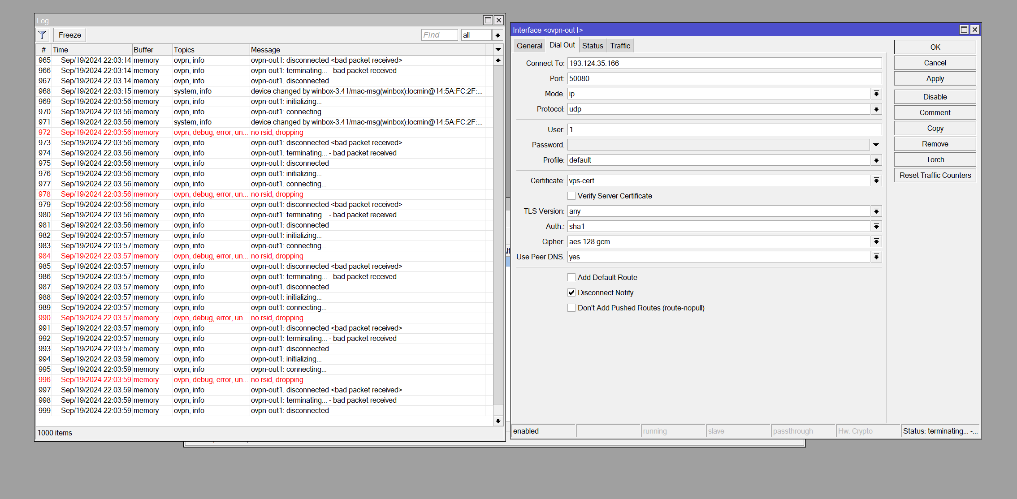Add a Comment to the interface
Image resolution: width=1017 pixels, height=499 pixels.
coord(935,112)
